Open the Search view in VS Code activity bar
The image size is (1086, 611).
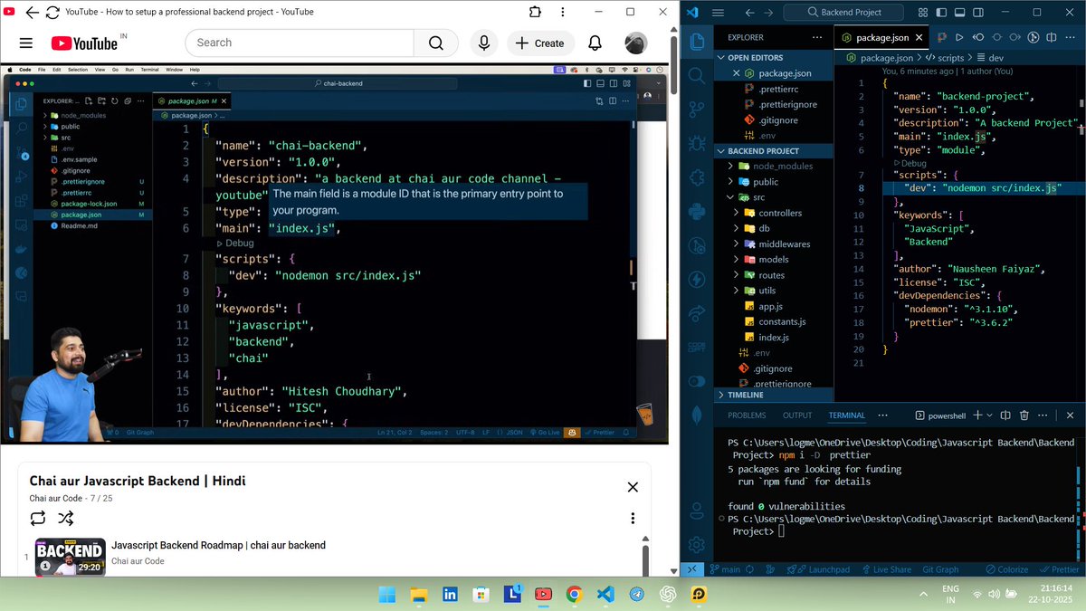point(697,76)
